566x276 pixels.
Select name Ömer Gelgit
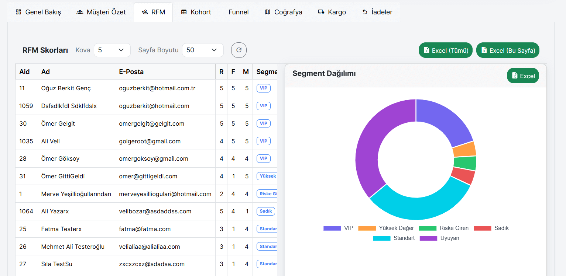[58, 123]
